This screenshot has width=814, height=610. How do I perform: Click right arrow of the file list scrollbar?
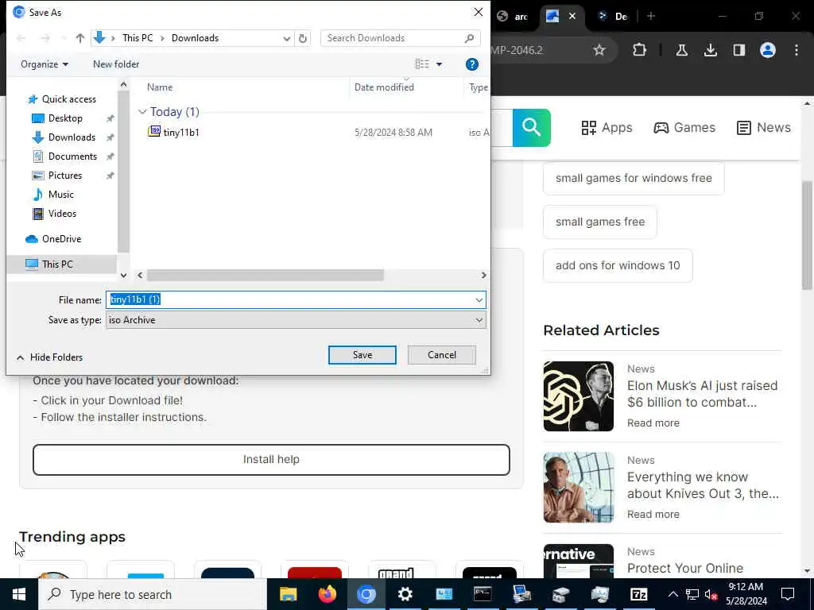483,275
